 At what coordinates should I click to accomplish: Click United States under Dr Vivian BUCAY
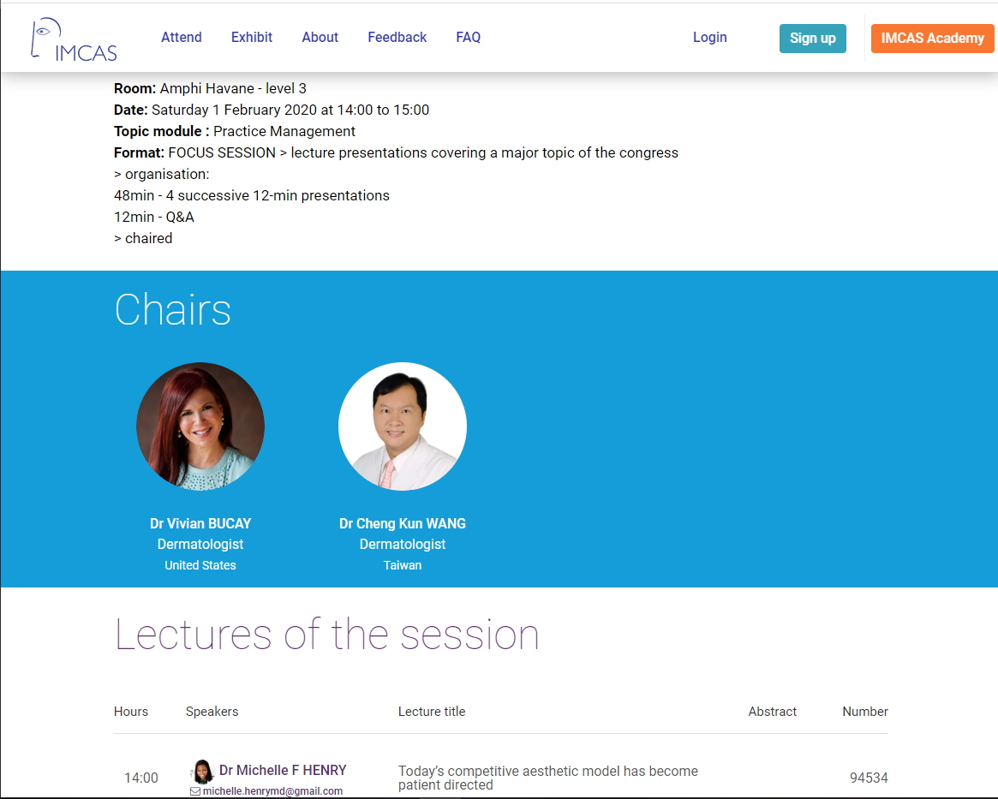point(200,565)
